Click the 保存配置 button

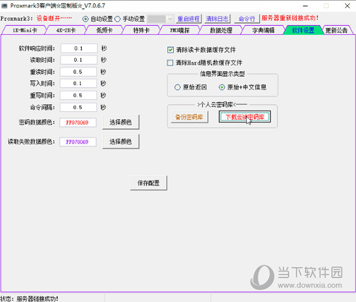[148, 183]
